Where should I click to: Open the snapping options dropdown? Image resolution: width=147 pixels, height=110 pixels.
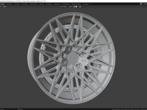(x=77, y=7)
